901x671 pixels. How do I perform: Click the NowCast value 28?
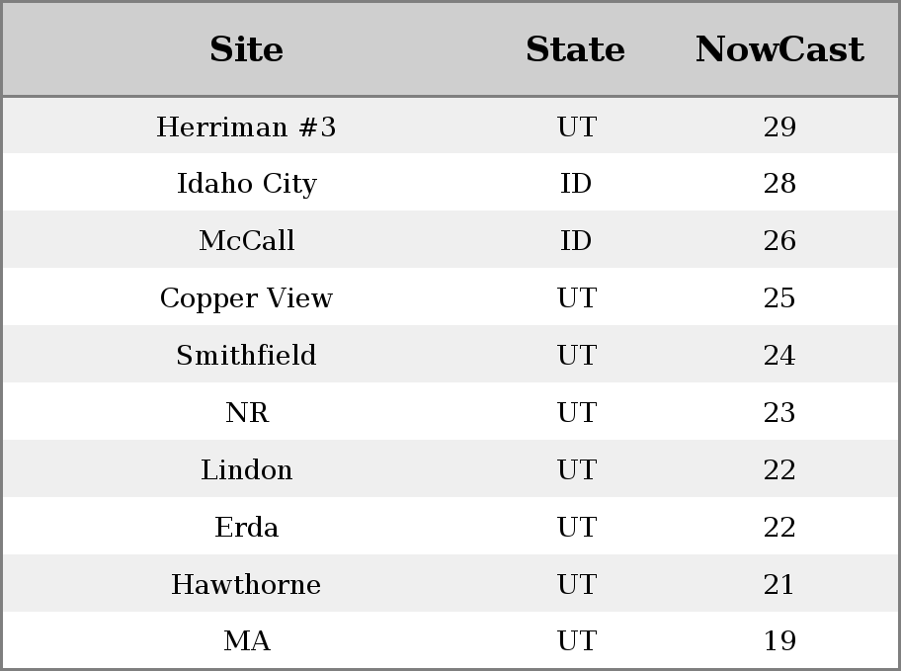[779, 184]
